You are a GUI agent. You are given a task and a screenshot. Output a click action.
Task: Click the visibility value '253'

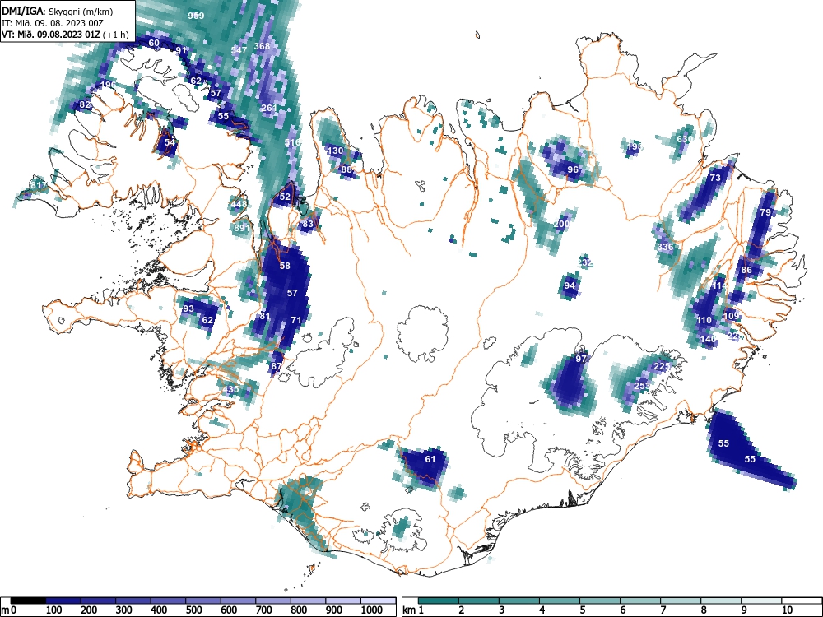coord(642,386)
